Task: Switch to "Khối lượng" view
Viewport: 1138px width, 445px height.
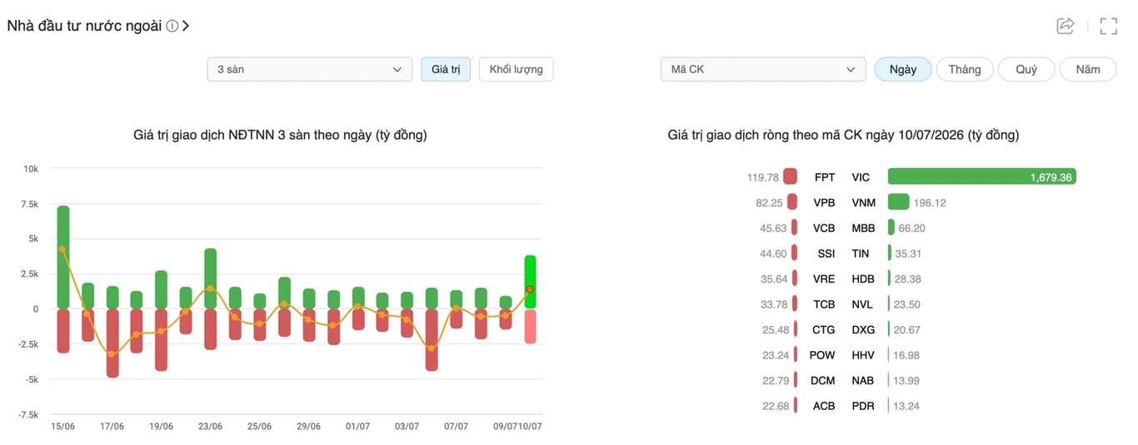Action: tap(516, 69)
